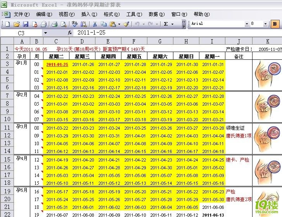The image size is (282, 217).
Task: Click the Print icon in the toolbar
Action: click(x=55, y=24)
